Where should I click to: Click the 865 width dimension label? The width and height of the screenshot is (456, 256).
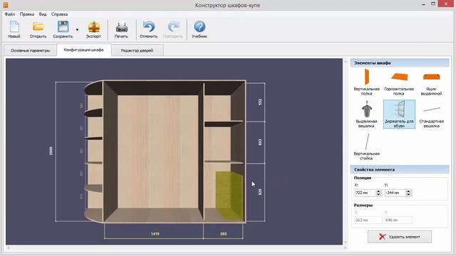[x=223, y=234]
